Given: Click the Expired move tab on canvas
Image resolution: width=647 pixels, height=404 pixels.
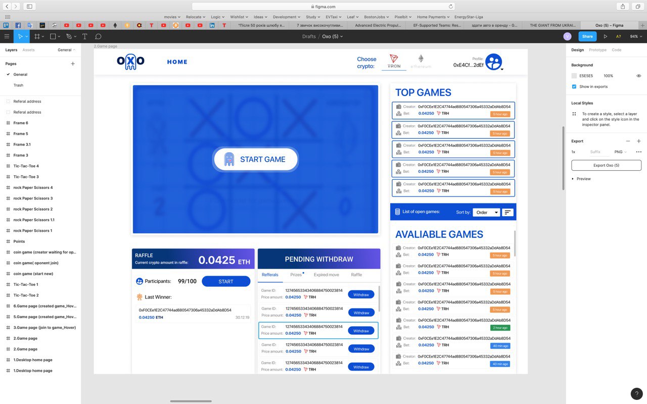Looking at the screenshot, I should coord(327,275).
